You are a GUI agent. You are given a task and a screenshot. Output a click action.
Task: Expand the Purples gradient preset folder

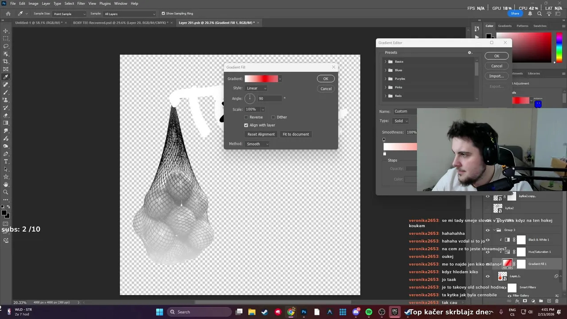(385, 79)
